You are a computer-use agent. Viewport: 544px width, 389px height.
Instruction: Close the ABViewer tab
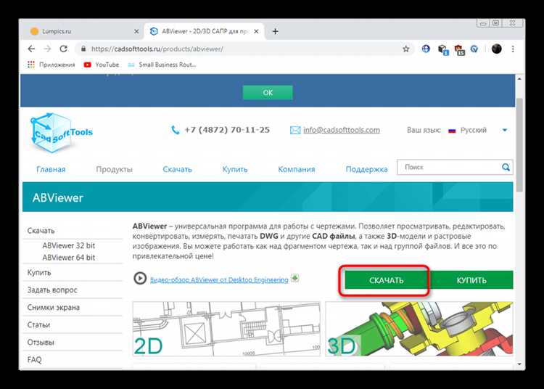tap(256, 31)
